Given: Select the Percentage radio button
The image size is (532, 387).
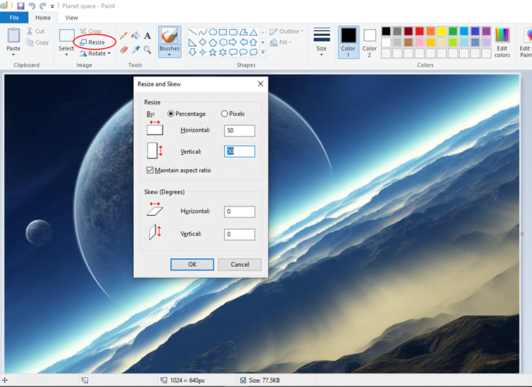Looking at the screenshot, I should coord(171,114).
